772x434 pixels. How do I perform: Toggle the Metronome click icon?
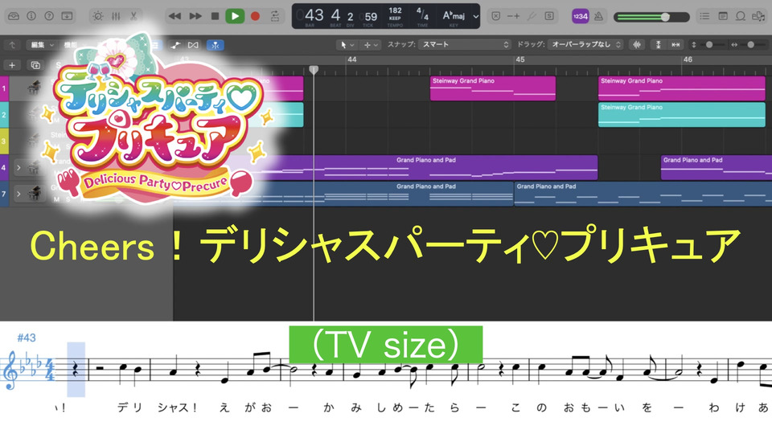tap(598, 16)
